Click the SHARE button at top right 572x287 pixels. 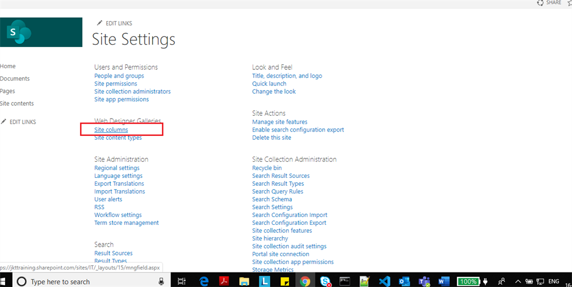[x=549, y=3]
